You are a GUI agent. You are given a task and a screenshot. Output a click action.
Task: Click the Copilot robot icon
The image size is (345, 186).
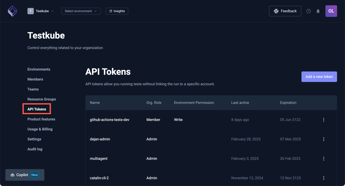(x=12, y=175)
